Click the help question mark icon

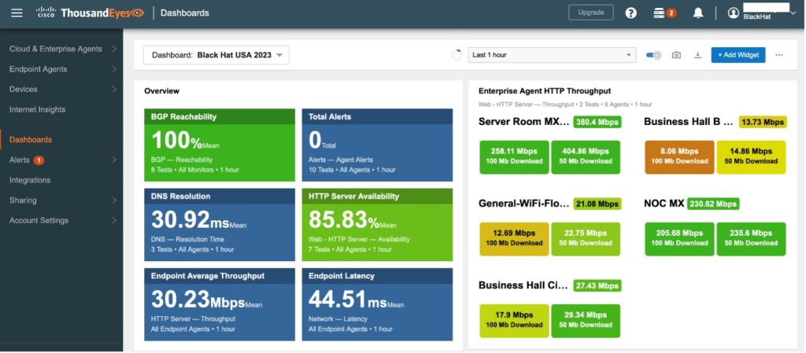[x=630, y=13]
